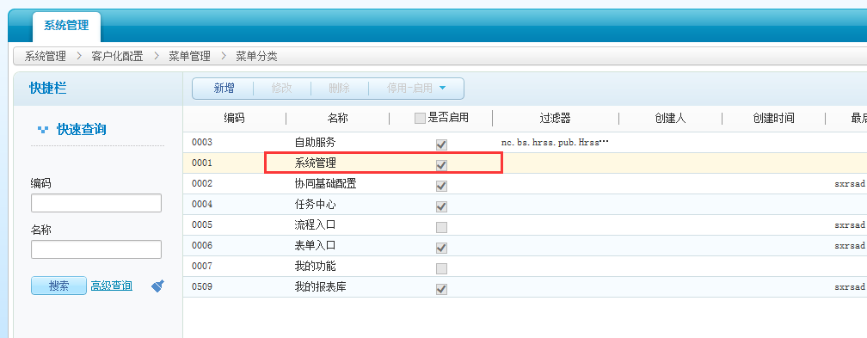Select the 任务中心 row name
This screenshot has height=338, width=867.
pos(315,204)
